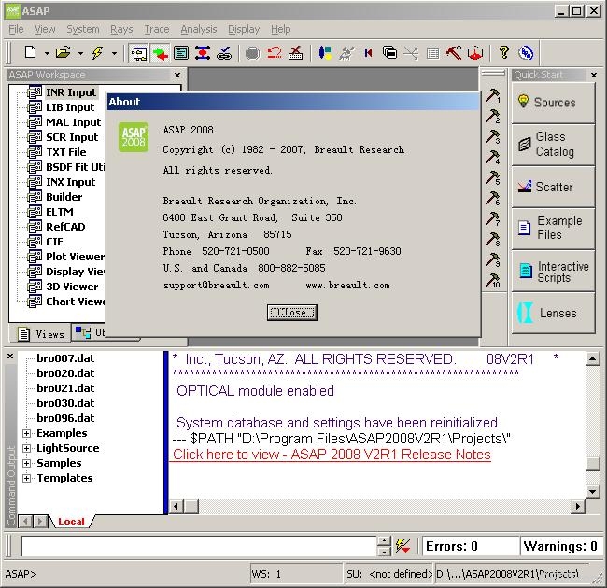Open the System menu
The width and height of the screenshot is (607, 588).
point(82,30)
